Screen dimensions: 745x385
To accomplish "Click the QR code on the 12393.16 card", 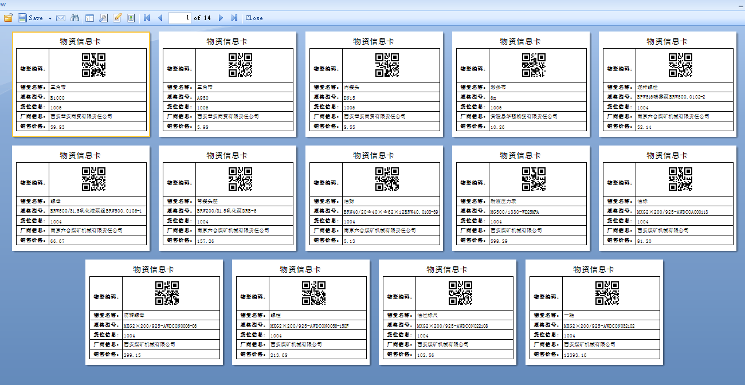I will tap(607, 293).
